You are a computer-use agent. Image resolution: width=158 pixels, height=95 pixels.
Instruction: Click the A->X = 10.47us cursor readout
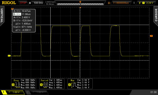(22, 11)
